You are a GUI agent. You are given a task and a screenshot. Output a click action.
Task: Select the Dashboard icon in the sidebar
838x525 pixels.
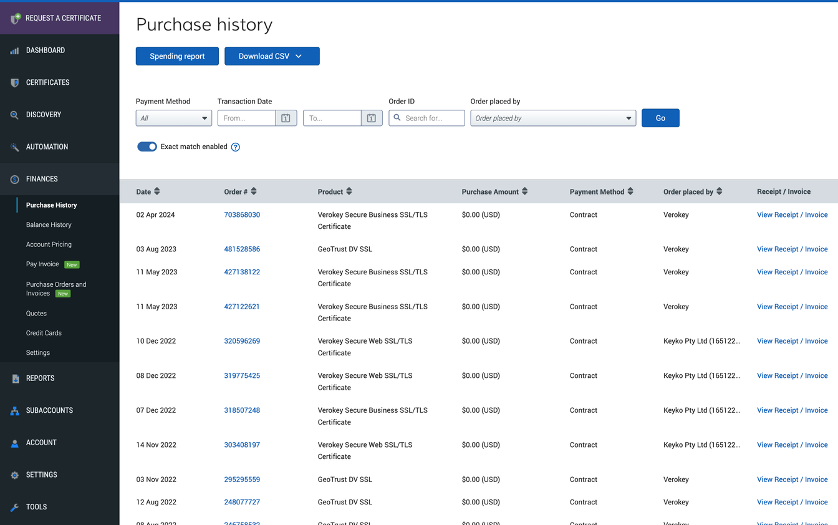(14, 50)
